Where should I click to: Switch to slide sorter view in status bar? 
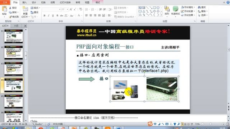[185, 124]
